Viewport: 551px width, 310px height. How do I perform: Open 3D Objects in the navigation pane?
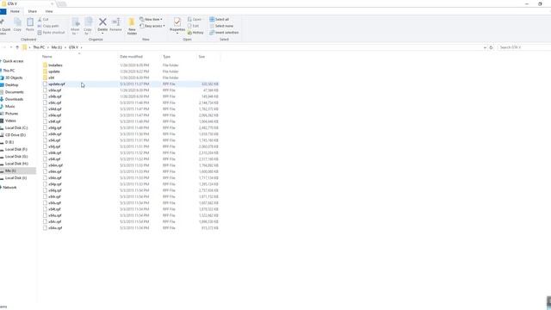14,77
